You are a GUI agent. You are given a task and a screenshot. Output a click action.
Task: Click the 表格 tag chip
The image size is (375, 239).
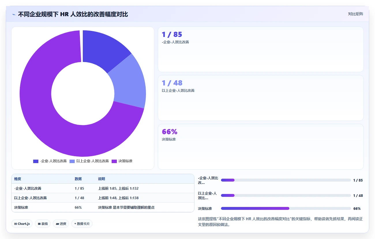tap(43, 224)
